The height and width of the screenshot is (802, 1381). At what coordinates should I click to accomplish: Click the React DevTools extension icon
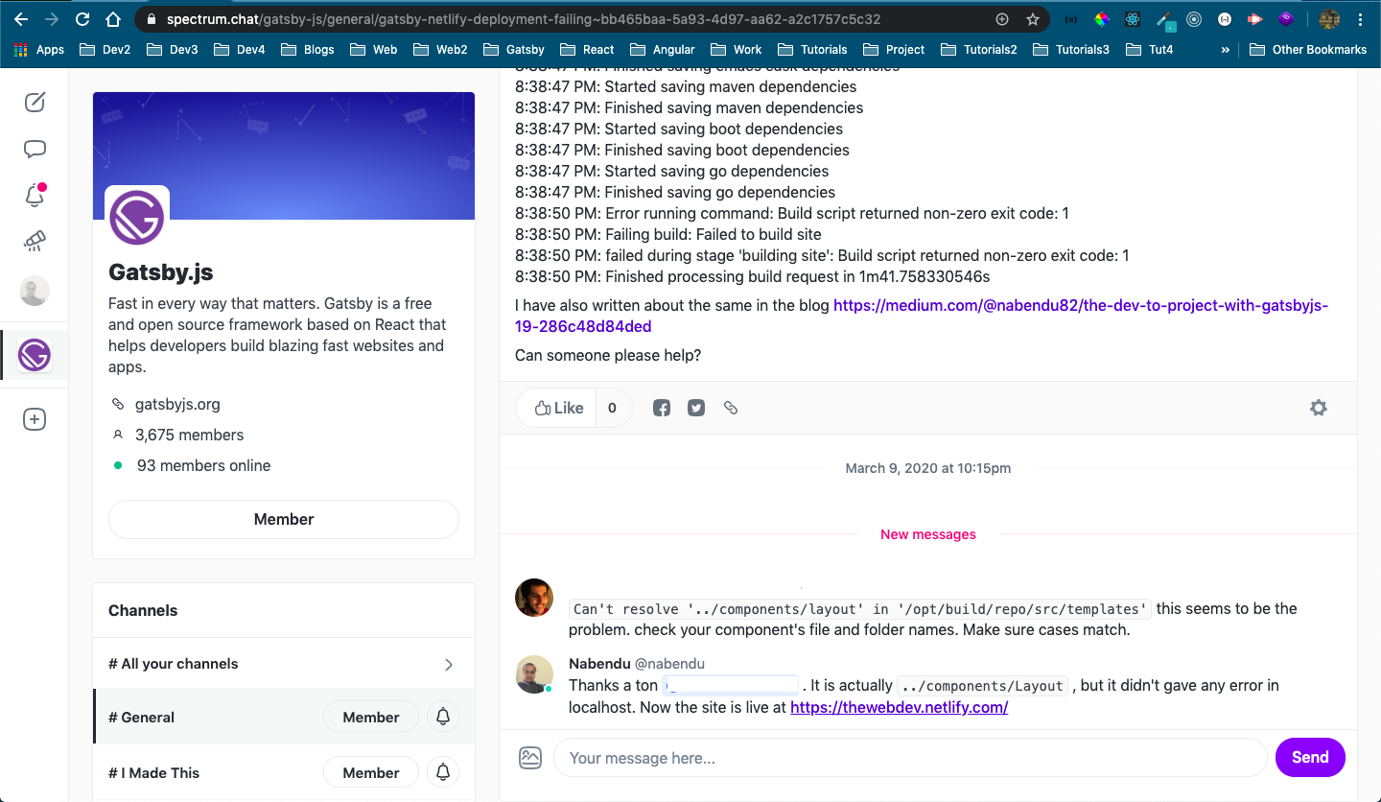pyautogui.click(x=1133, y=19)
